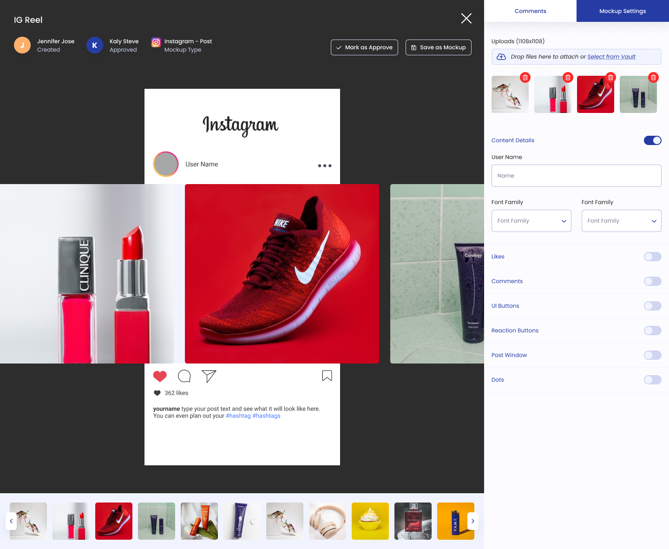This screenshot has height=549, width=669.
Task: Click Kaly Steve's blue K avatar
Action: (95, 45)
